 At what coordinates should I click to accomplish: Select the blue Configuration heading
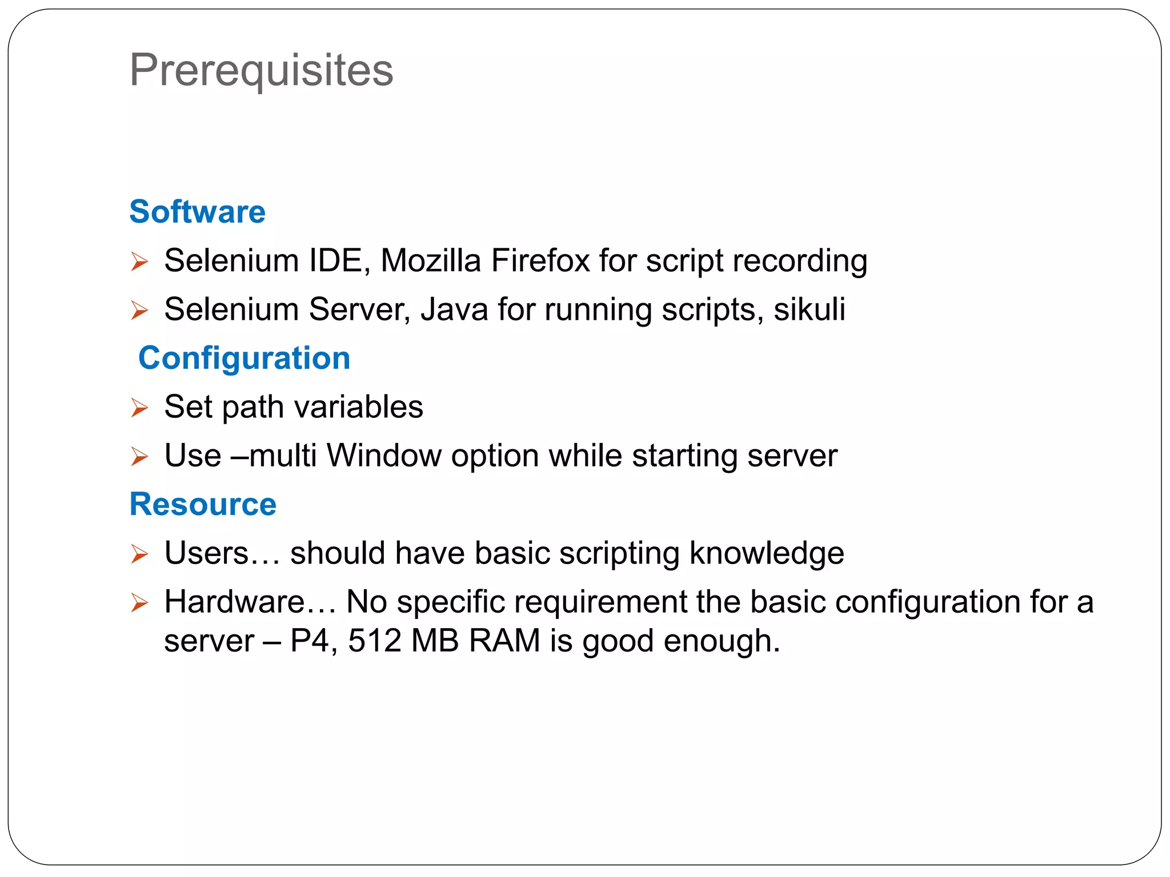[244, 358]
